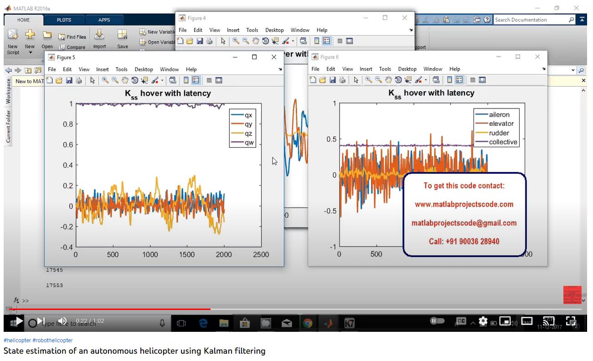
Task: Click Browse for folder icon in MATLAB
Action: tap(38, 70)
